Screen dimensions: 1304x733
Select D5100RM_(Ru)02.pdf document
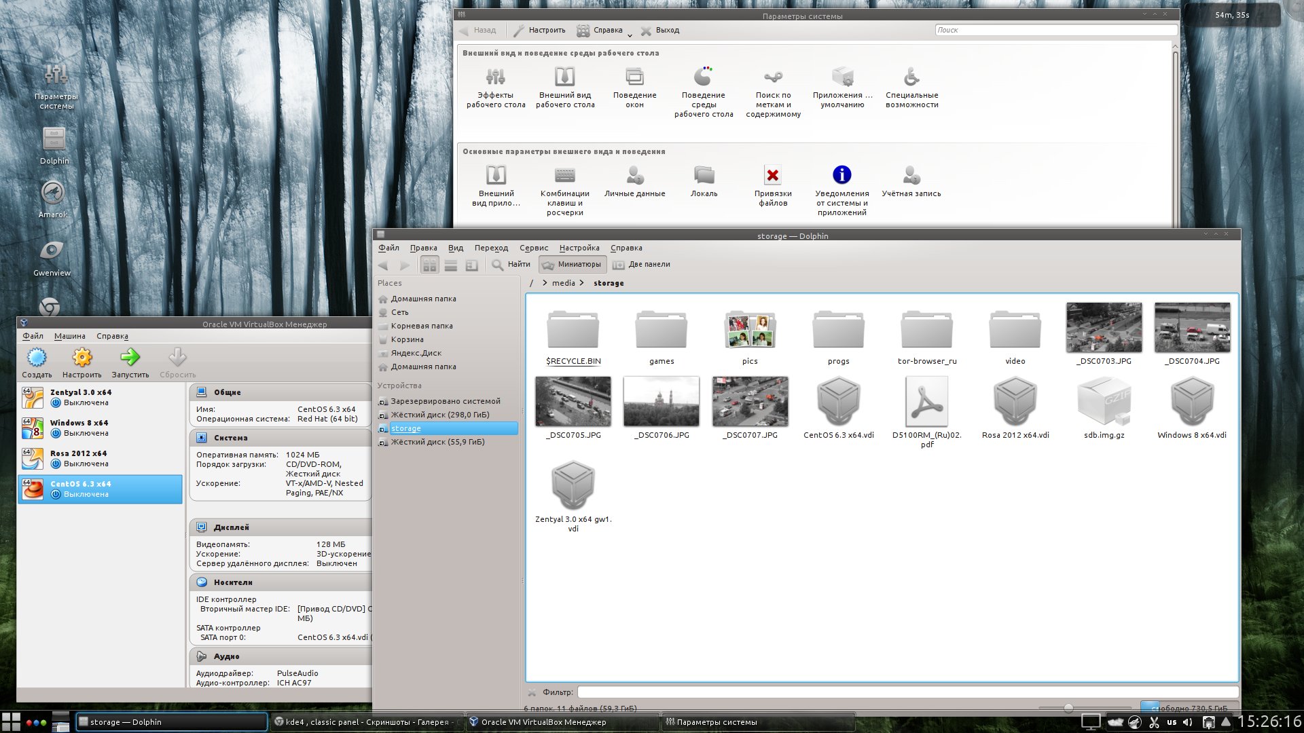[x=927, y=413]
